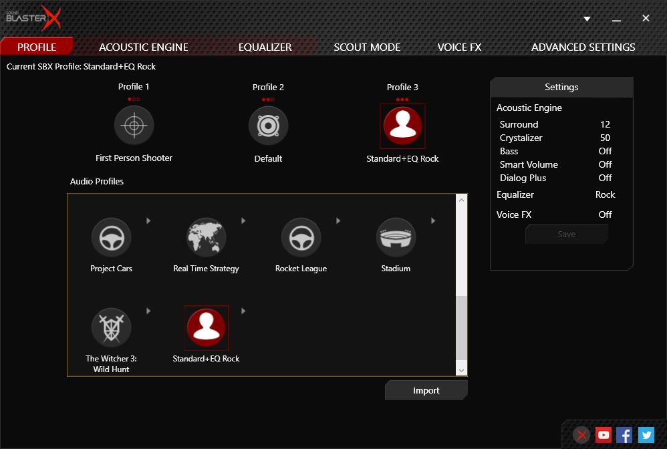Select the Stadium audio profile icon
Viewport: 667px width, 449px height.
(x=396, y=237)
